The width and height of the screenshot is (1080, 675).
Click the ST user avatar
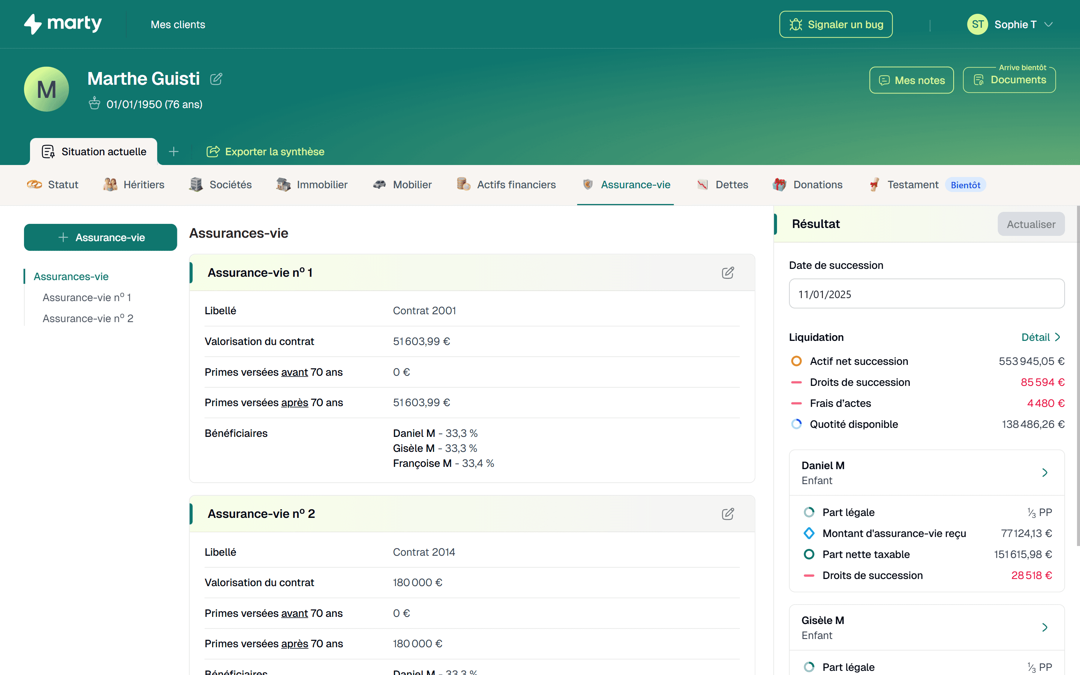coord(977,24)
